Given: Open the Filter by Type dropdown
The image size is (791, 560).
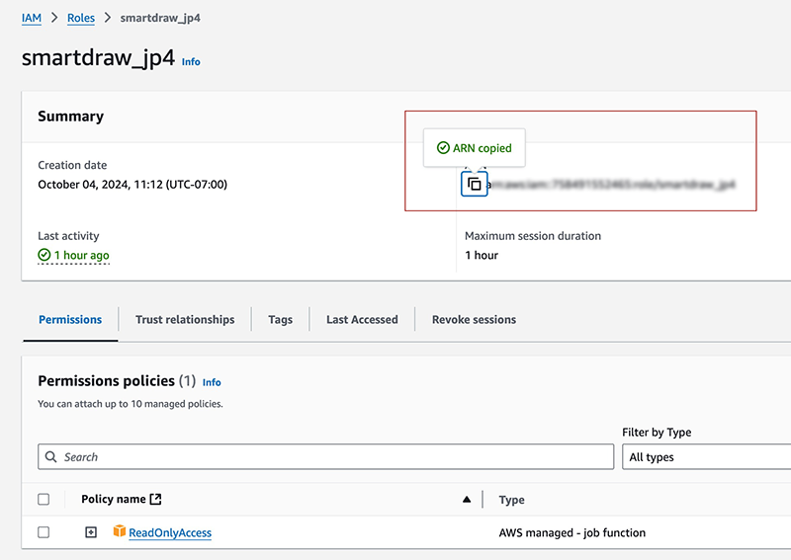Looking at the screenshot, I should click(x=706, y=456).
